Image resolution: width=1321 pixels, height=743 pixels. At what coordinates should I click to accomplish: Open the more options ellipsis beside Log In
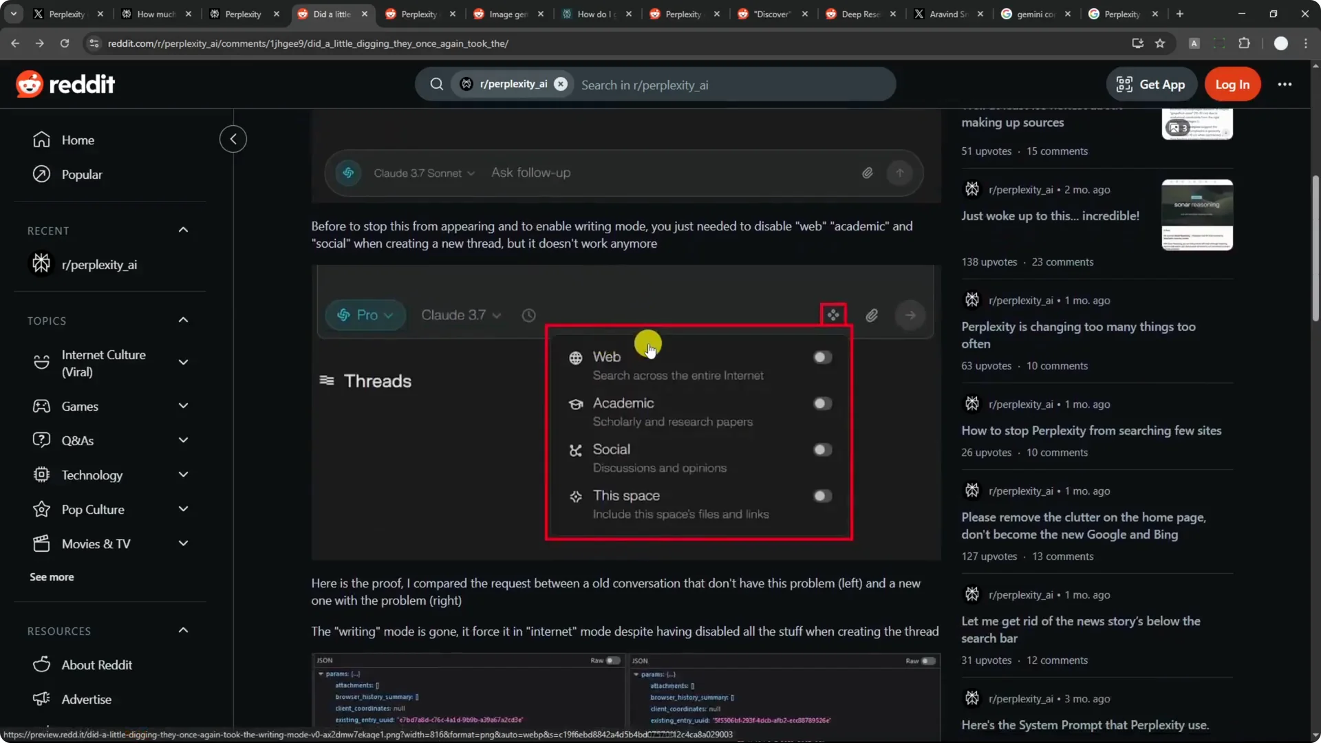tap(1285, 84)
